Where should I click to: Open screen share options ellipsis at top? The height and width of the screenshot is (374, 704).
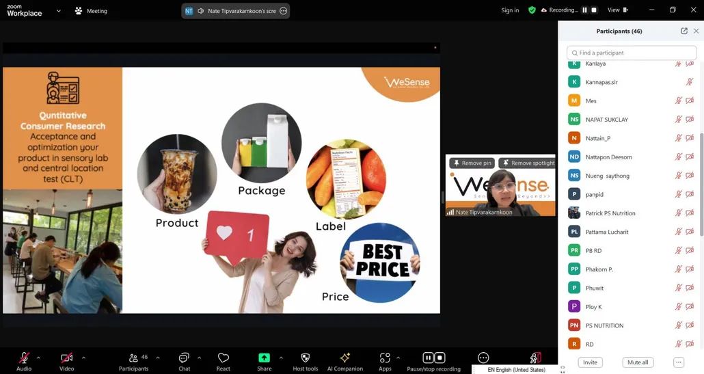(x=283, y=11)
